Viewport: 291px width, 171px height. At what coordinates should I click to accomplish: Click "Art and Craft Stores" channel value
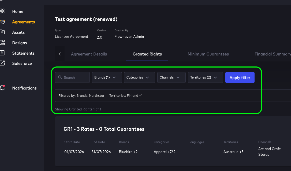(270, 152)
